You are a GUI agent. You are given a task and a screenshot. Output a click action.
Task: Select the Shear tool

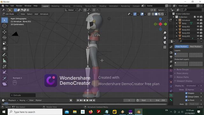point(4,84)
